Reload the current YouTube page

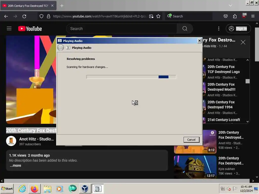tap(24, 16)
